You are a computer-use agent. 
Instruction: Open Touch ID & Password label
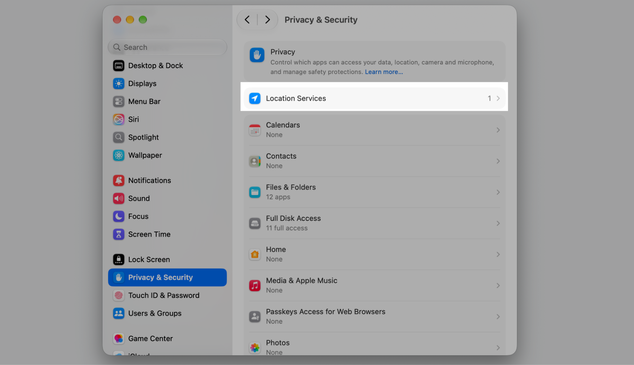pos(164,295)
